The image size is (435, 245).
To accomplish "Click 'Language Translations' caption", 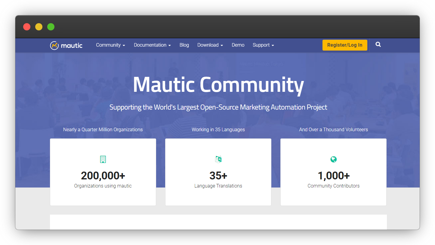I will 218,186.
